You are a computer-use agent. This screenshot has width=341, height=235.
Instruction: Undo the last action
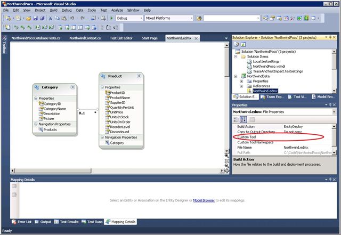tap(72, 18)
